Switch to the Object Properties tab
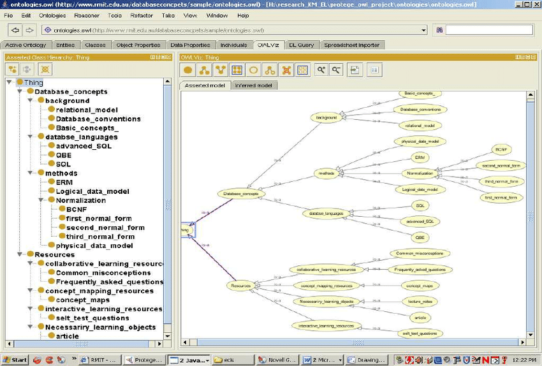Viewport: 542px width, 366px height. pos(138,45)
